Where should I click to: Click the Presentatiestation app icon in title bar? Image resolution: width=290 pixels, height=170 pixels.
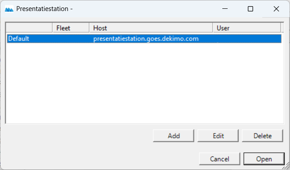9,9
